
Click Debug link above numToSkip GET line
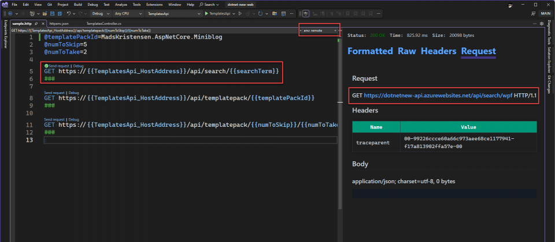(73, 120)
